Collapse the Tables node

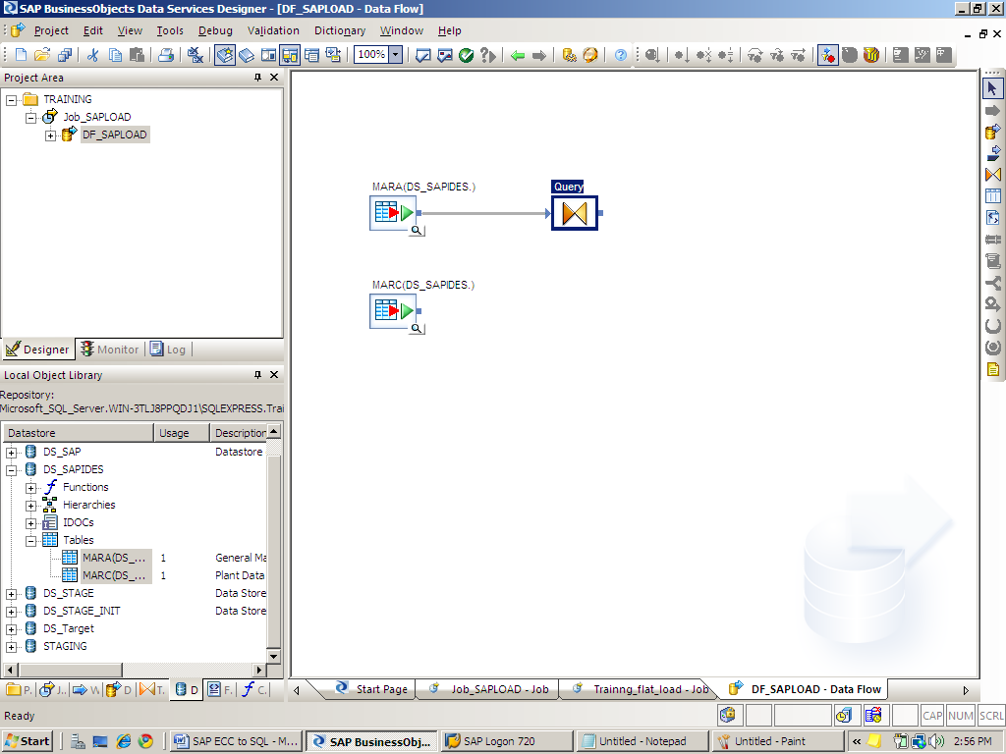(x=30, y=541)
